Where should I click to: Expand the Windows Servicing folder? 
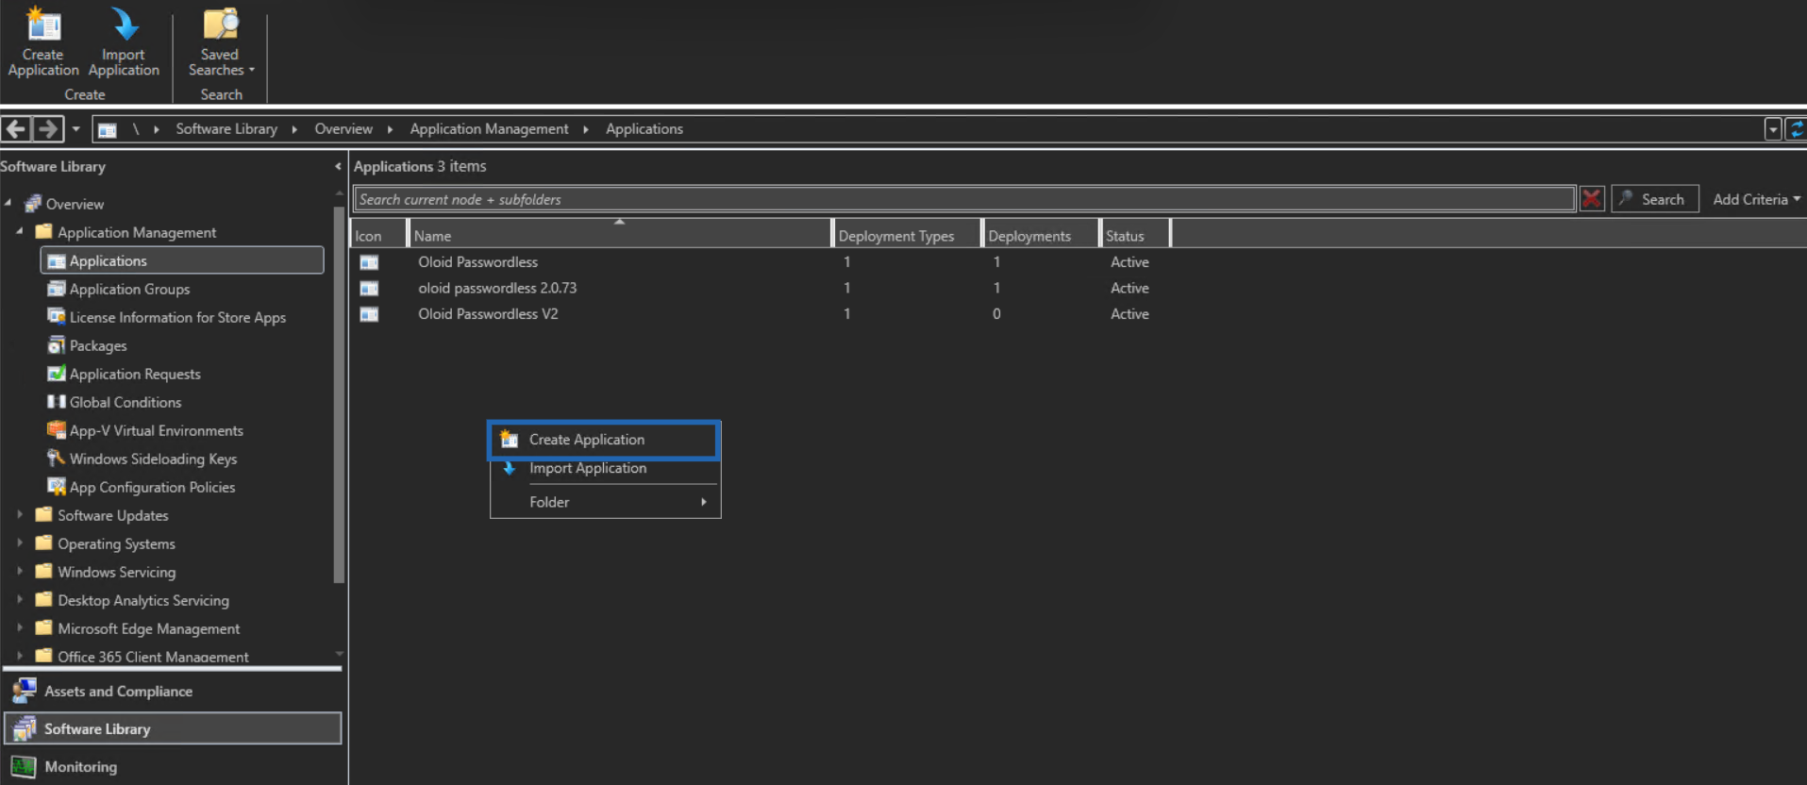20,572
